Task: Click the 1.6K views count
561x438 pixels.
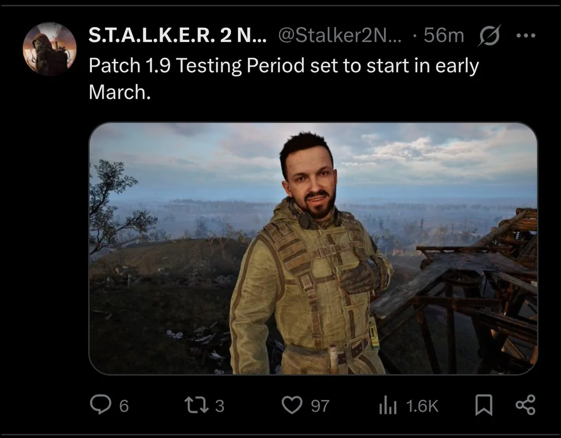Action: 422,406
